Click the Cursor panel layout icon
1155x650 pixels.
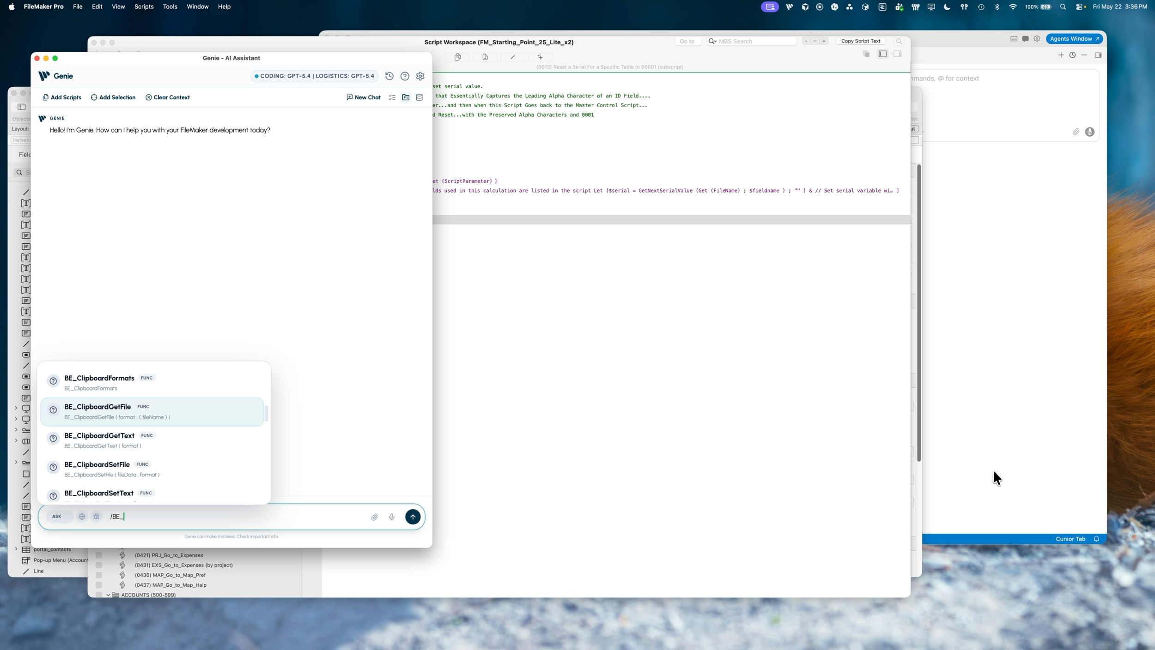(x=1014, y=39)
